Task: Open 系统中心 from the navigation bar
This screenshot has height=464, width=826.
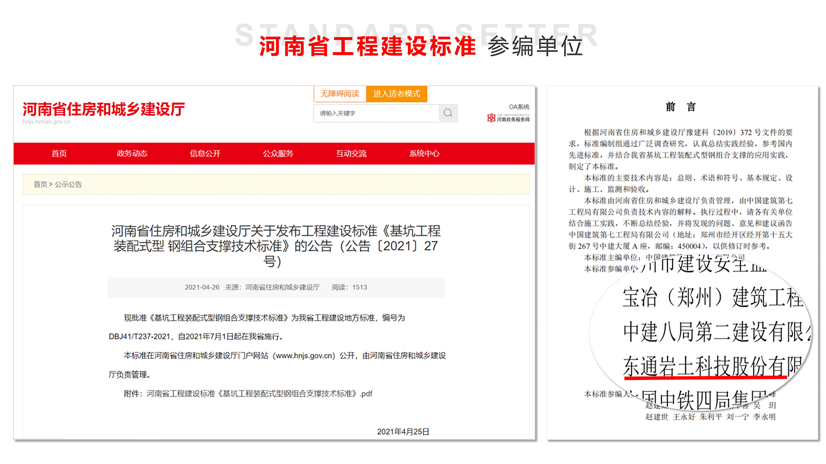Action: [x=424, y=153]
